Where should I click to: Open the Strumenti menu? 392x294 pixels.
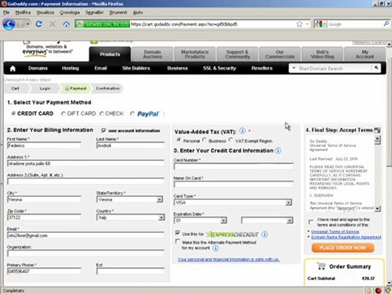pos(118,12)
